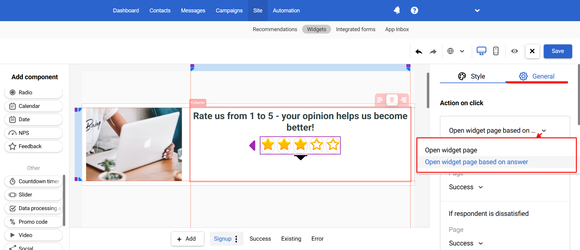
Task: Open the Error page tab
Action: (x=317, y=239)
